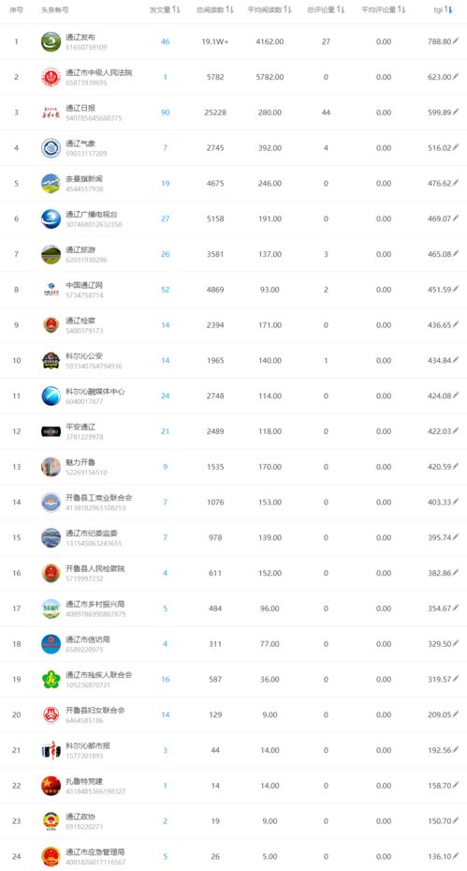Click 通辽市乡村振兴局 avatar icon
Viewport: 467px width, 871px height.
51,608
